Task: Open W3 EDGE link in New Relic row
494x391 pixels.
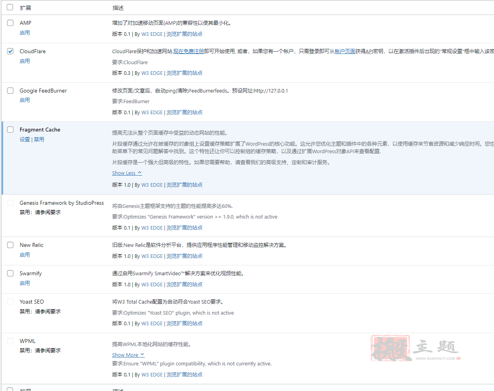Action: point(152,256)
